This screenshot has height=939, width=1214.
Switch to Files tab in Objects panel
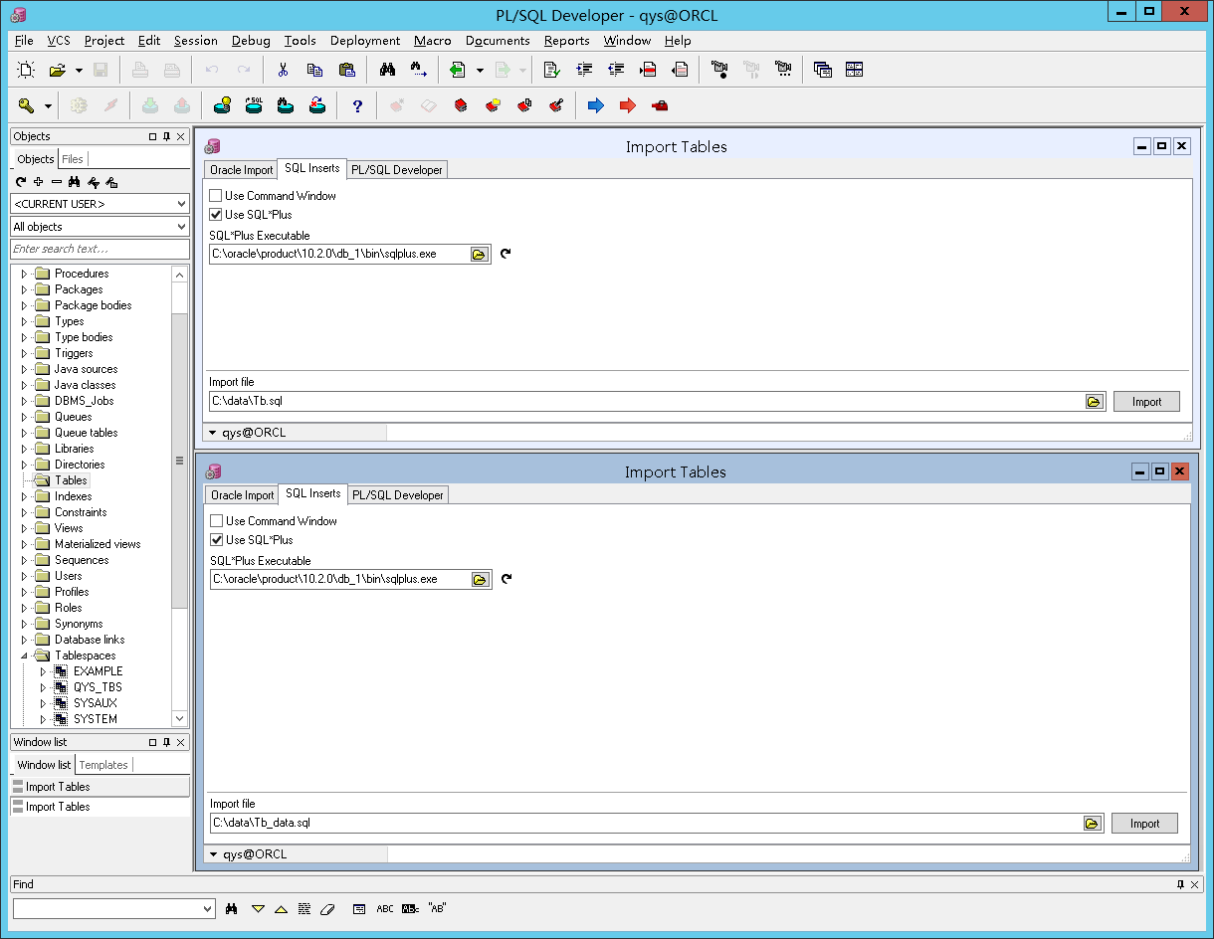(73, 159)
